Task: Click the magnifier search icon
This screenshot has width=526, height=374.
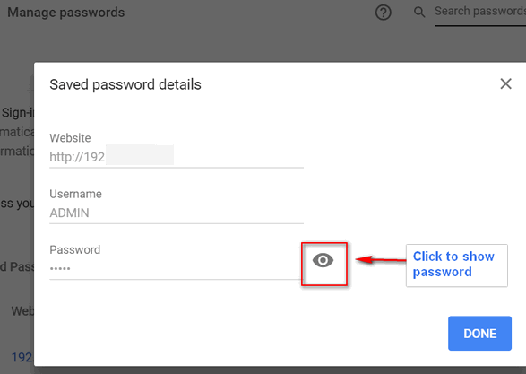Action: [419, 13]
